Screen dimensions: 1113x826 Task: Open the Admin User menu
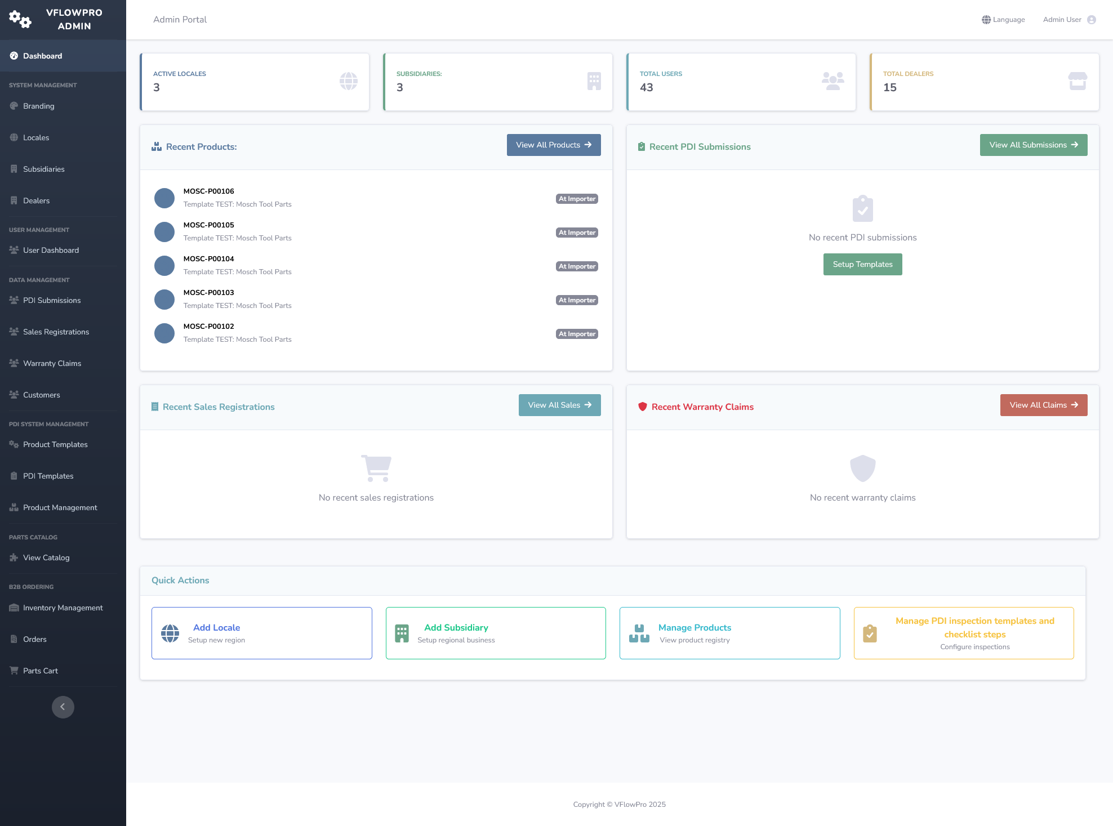coord(1062,20)
